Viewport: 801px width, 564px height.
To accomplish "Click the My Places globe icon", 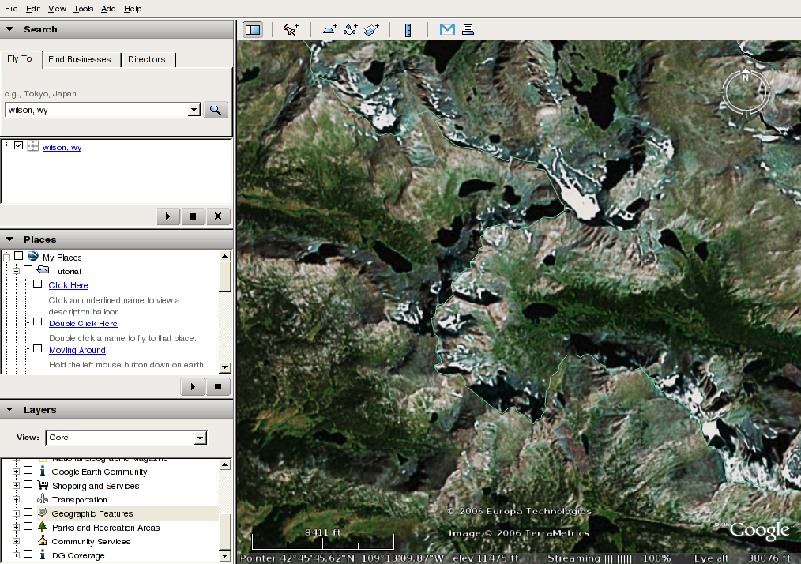I will pos(33,256).
